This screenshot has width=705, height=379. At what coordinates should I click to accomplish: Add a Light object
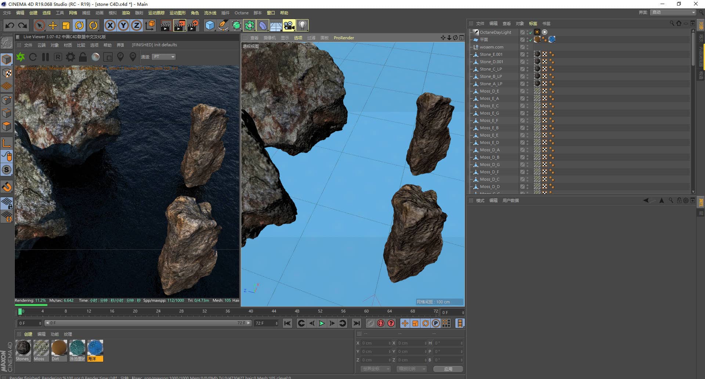coord(302,25)
